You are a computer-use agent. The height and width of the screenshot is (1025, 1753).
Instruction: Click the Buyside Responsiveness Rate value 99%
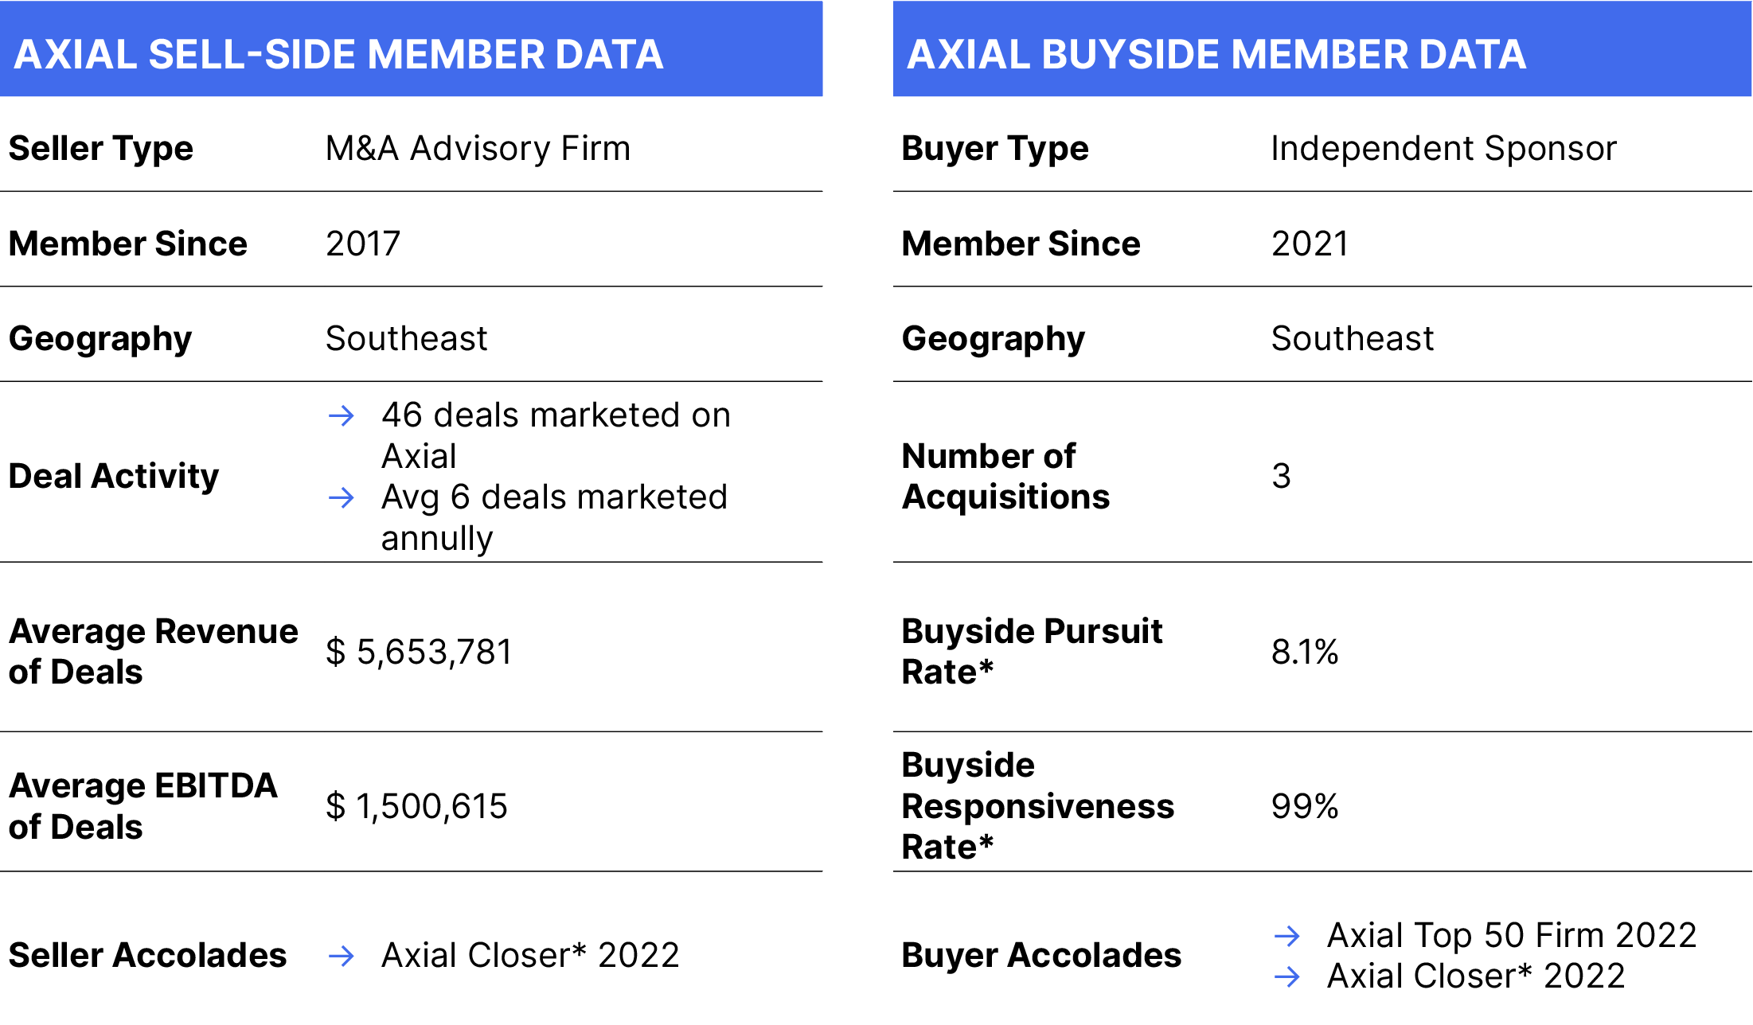coord(1305,806)
